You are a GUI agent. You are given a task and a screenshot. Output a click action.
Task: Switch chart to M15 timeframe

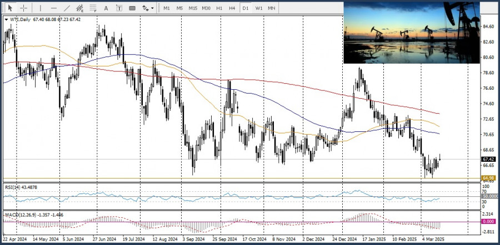(193, 8)
